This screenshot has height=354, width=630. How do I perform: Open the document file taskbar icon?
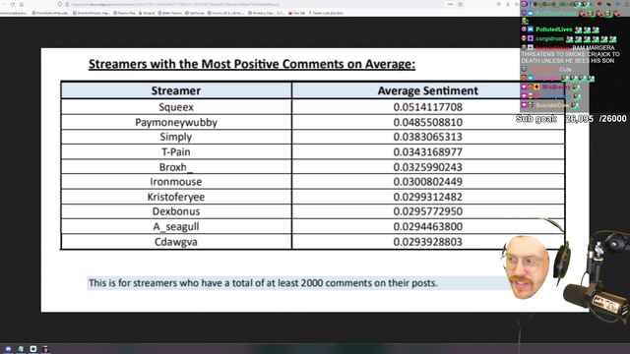click(x=21, y=349)
